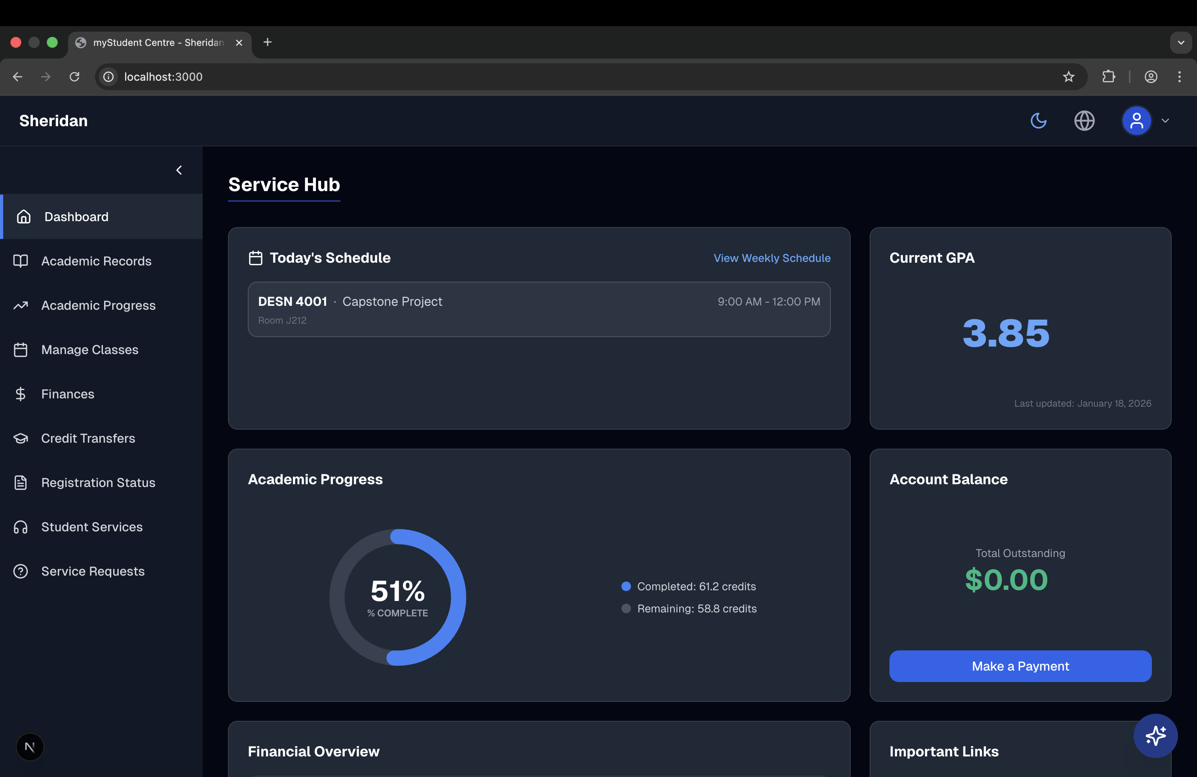The image size is (1197, 777).
Task: Click the Next.js dev tools badge
Action: [30, 747]
